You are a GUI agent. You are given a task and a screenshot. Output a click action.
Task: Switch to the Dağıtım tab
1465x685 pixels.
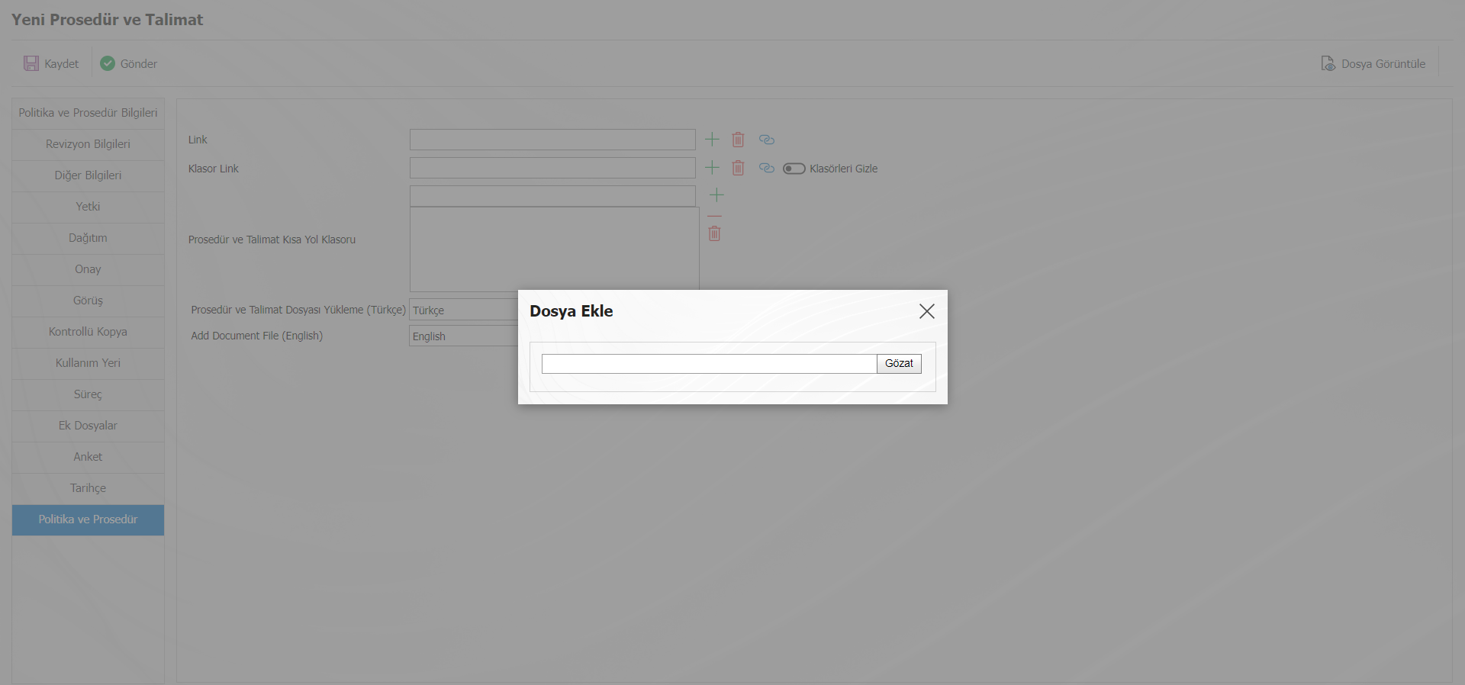point(88,238)
